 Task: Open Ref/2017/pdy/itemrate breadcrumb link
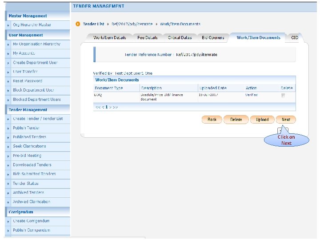[132, 24]
